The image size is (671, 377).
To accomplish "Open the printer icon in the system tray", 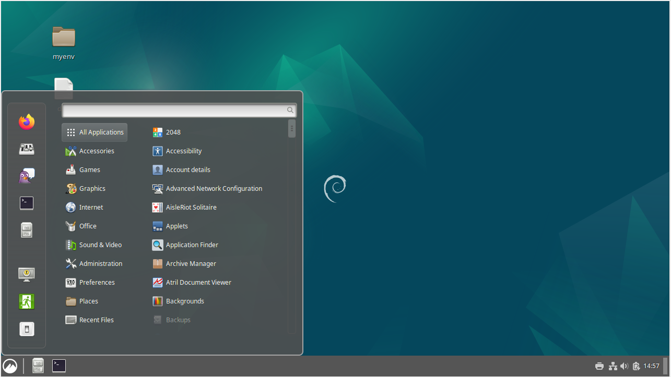I will pos(599,366).
